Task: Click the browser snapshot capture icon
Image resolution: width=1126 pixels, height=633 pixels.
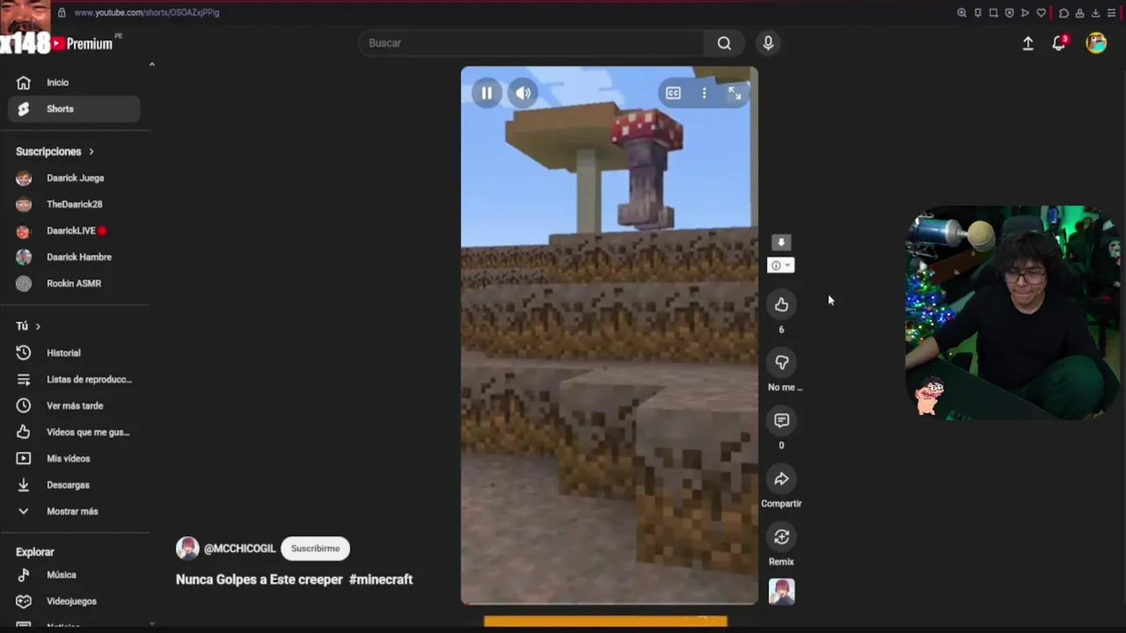Action: point(993,12)
